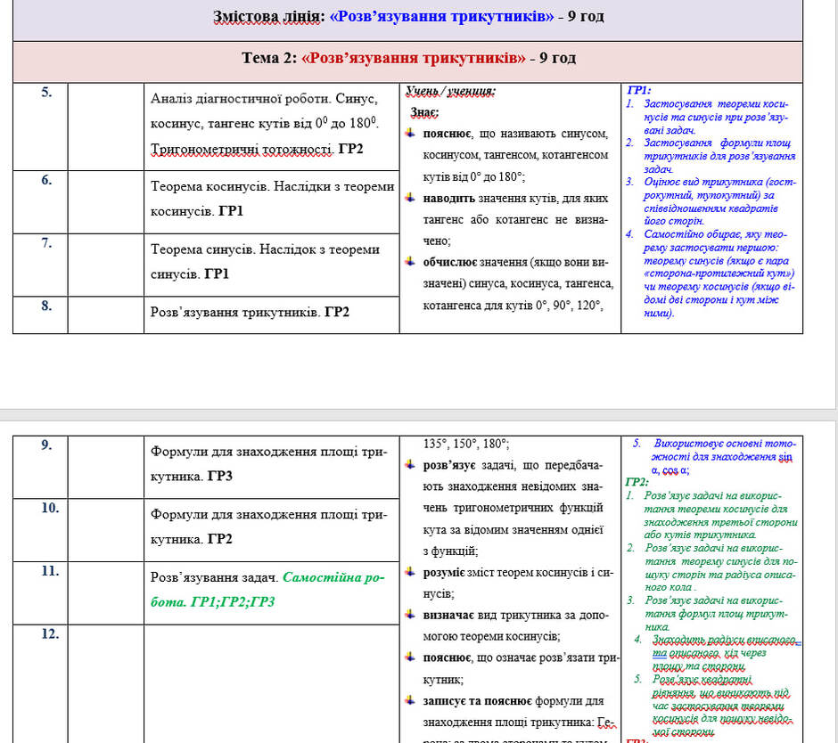Click bullet icon before "записує та пояснює"
838x743 pixels.
(410, 699)
